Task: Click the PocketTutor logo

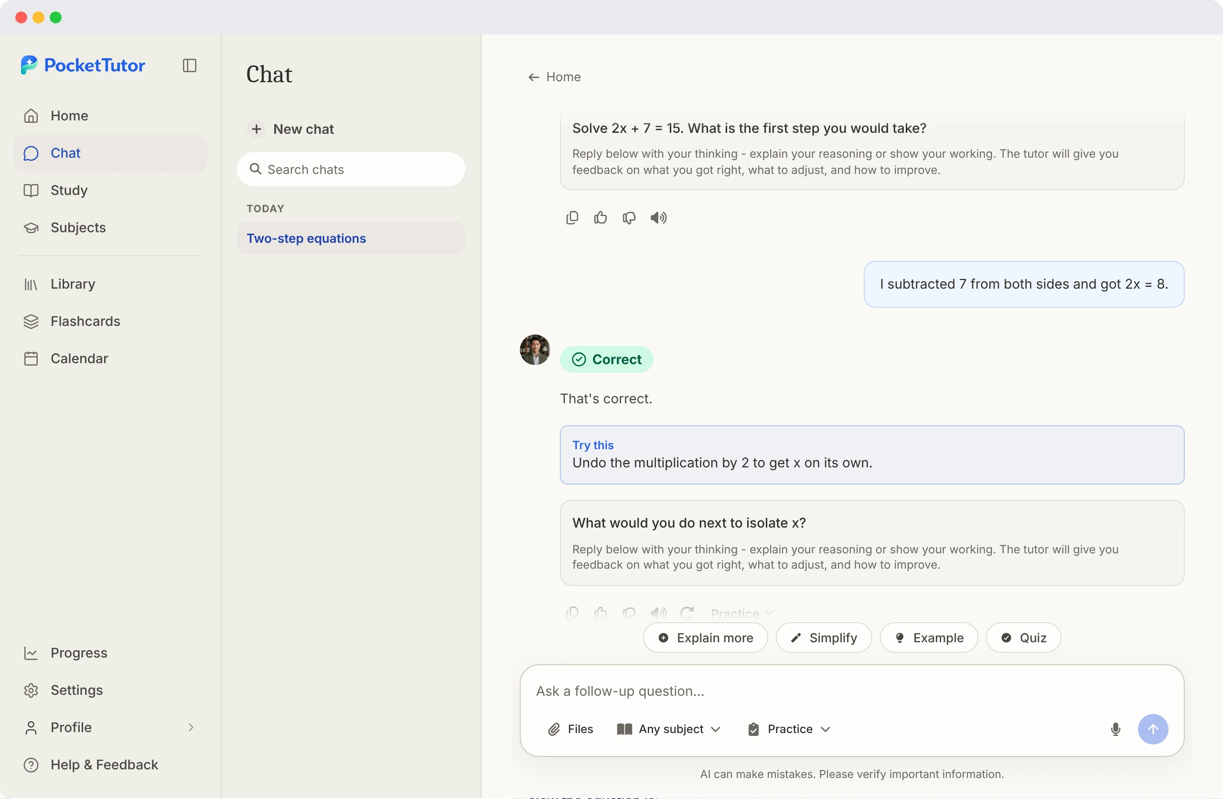Action: tap(83, 65)
